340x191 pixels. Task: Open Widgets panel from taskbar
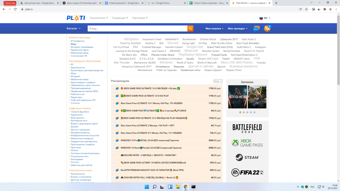point(170,187)
